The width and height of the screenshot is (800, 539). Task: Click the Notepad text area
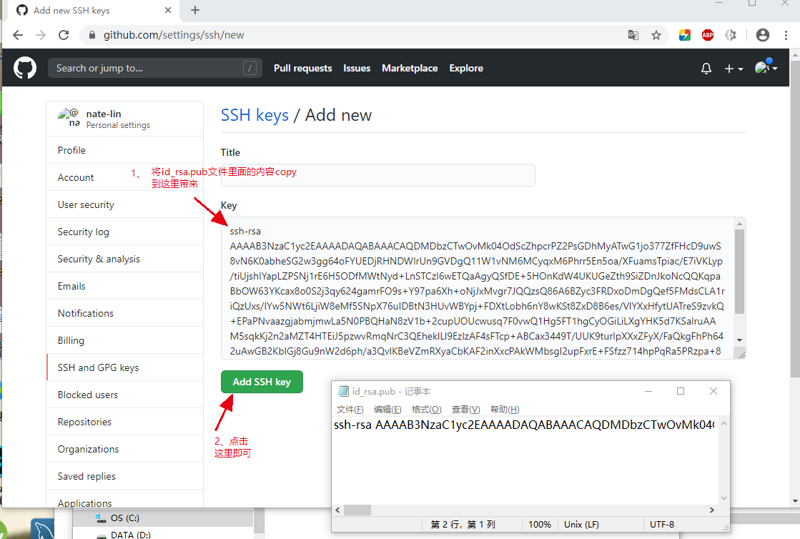pos(525,460)
